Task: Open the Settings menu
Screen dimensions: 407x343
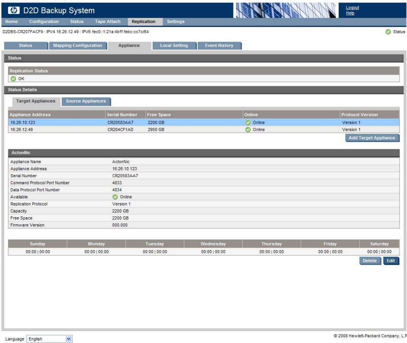Action: pyautogui.click(x=176, y=22)
